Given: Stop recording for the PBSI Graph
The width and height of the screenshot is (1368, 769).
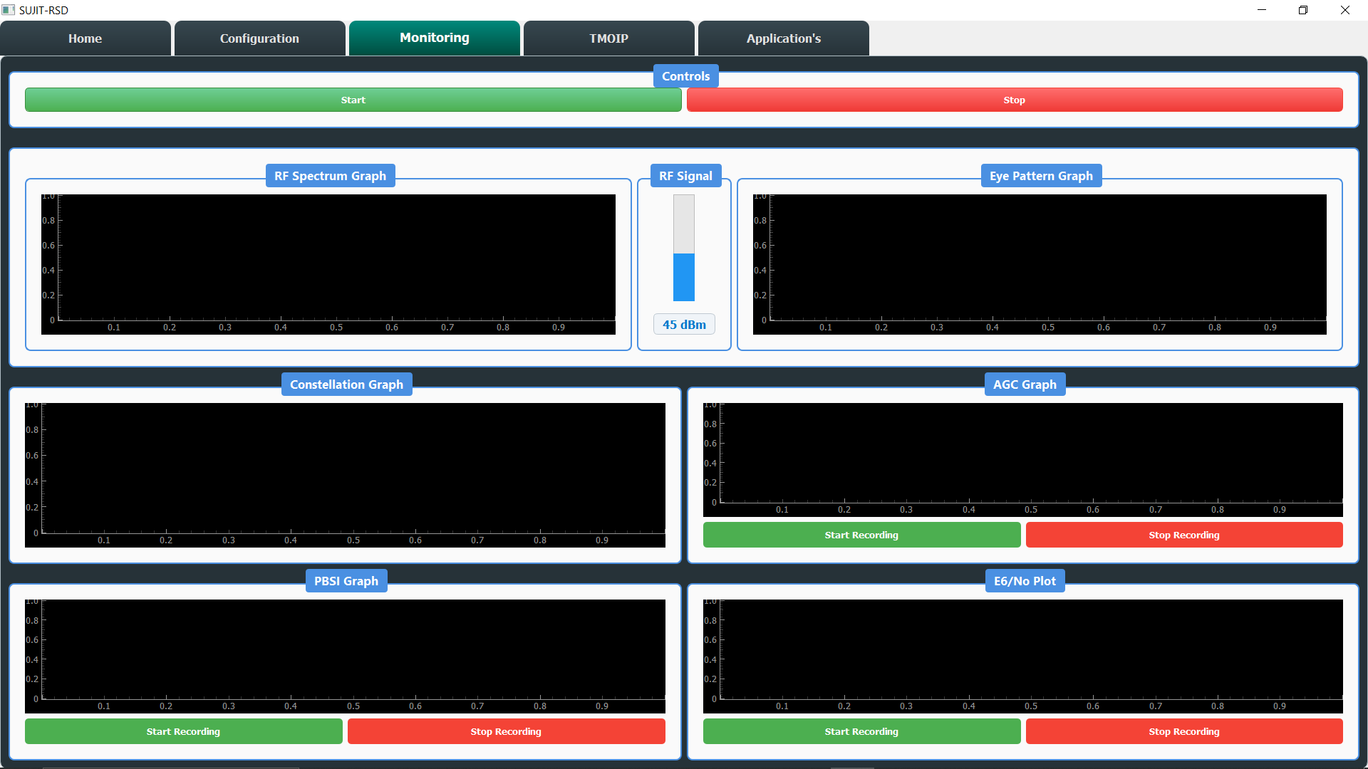Looking at the screenshot, I should coord(506,731).
